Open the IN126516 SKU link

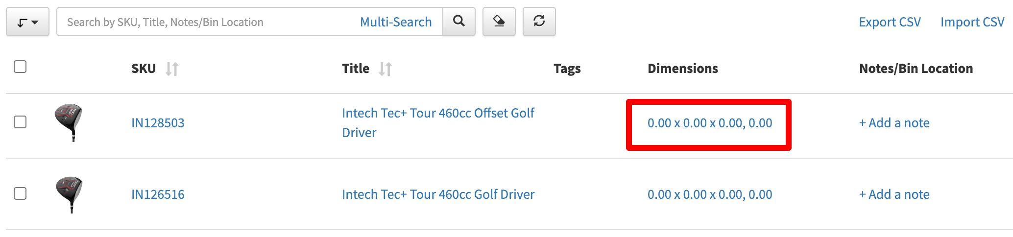coord(158,194)
